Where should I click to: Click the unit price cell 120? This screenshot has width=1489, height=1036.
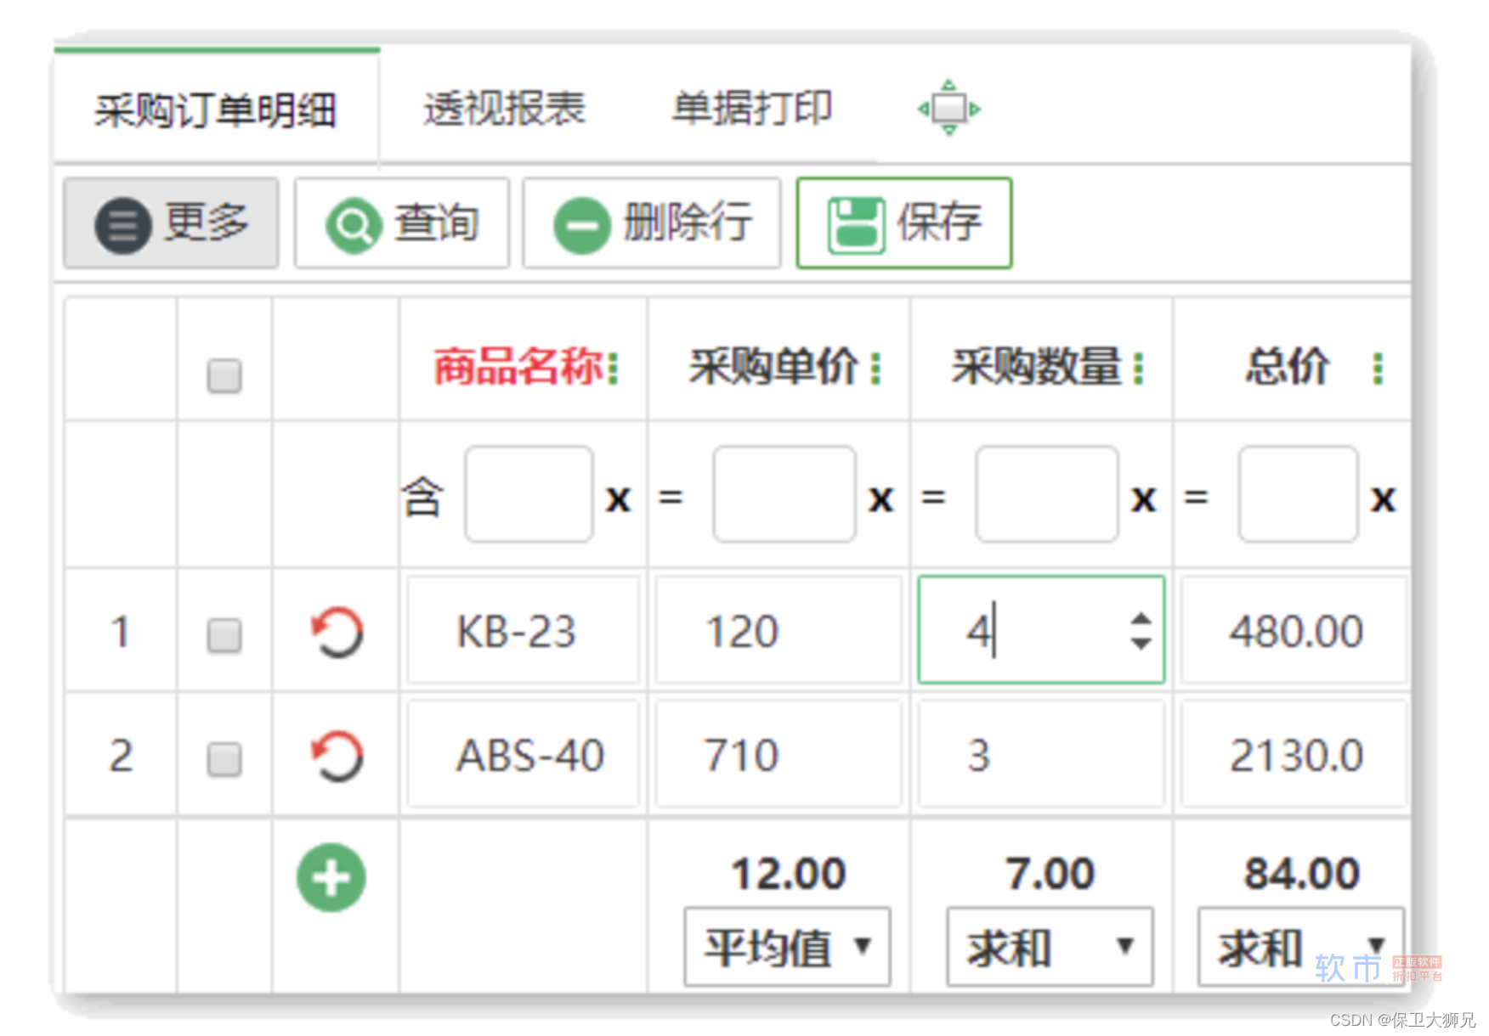click(x=778, y=630)
